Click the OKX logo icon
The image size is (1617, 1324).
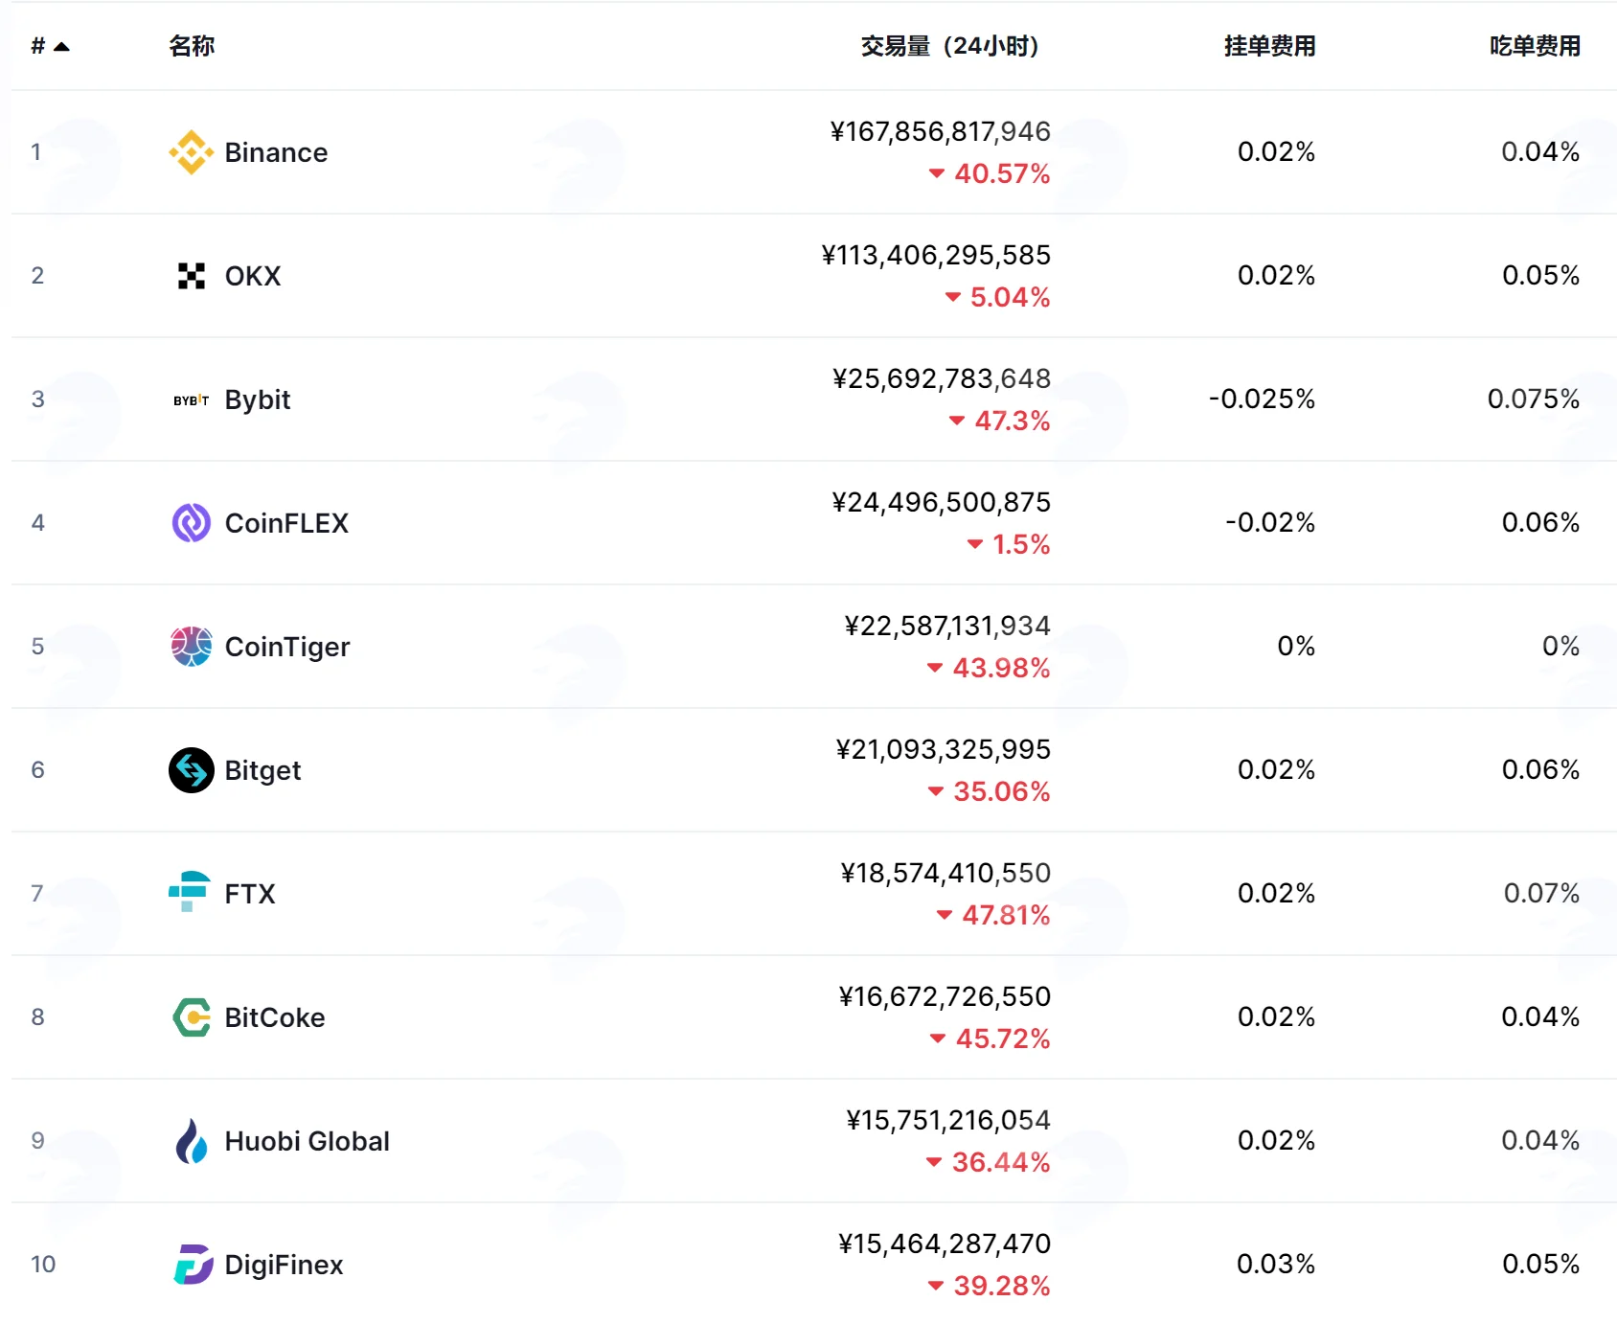tap(192, 276)
